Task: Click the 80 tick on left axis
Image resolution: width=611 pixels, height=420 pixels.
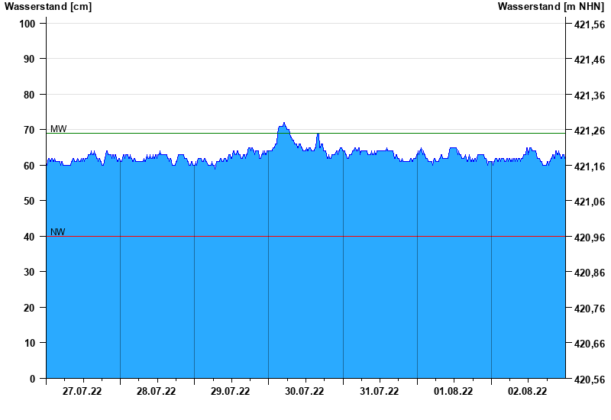Action: [29, 95]
